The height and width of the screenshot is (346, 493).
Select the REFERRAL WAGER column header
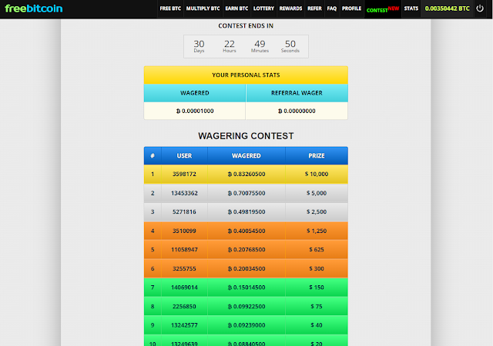[x=297, y=93]
